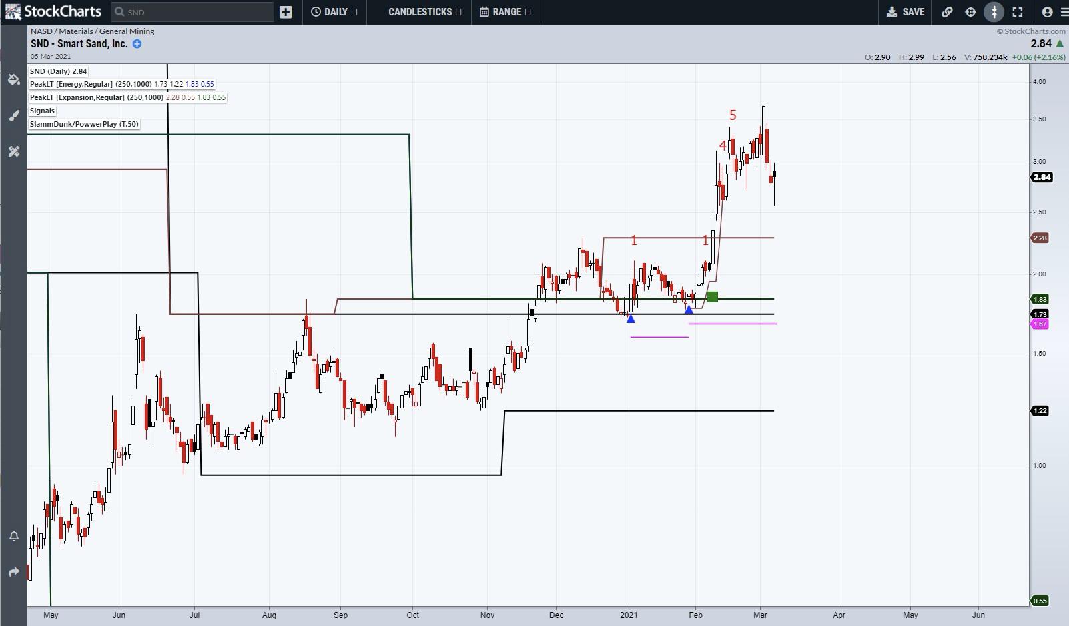Viewport: 1069px width, 626px height.
Task: Select the SND (Daily) legend label
Action: [59, 71]
